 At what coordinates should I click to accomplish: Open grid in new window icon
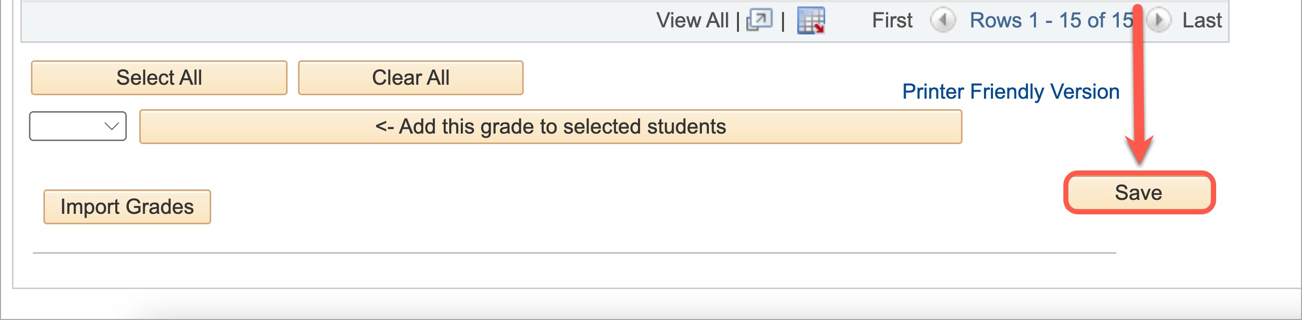click(759, 20)
